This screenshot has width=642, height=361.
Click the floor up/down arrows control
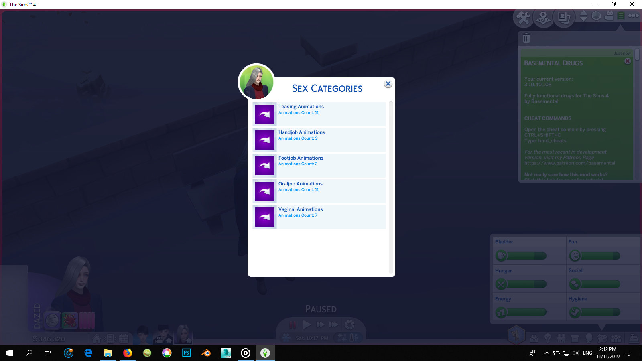pos(584,16)
